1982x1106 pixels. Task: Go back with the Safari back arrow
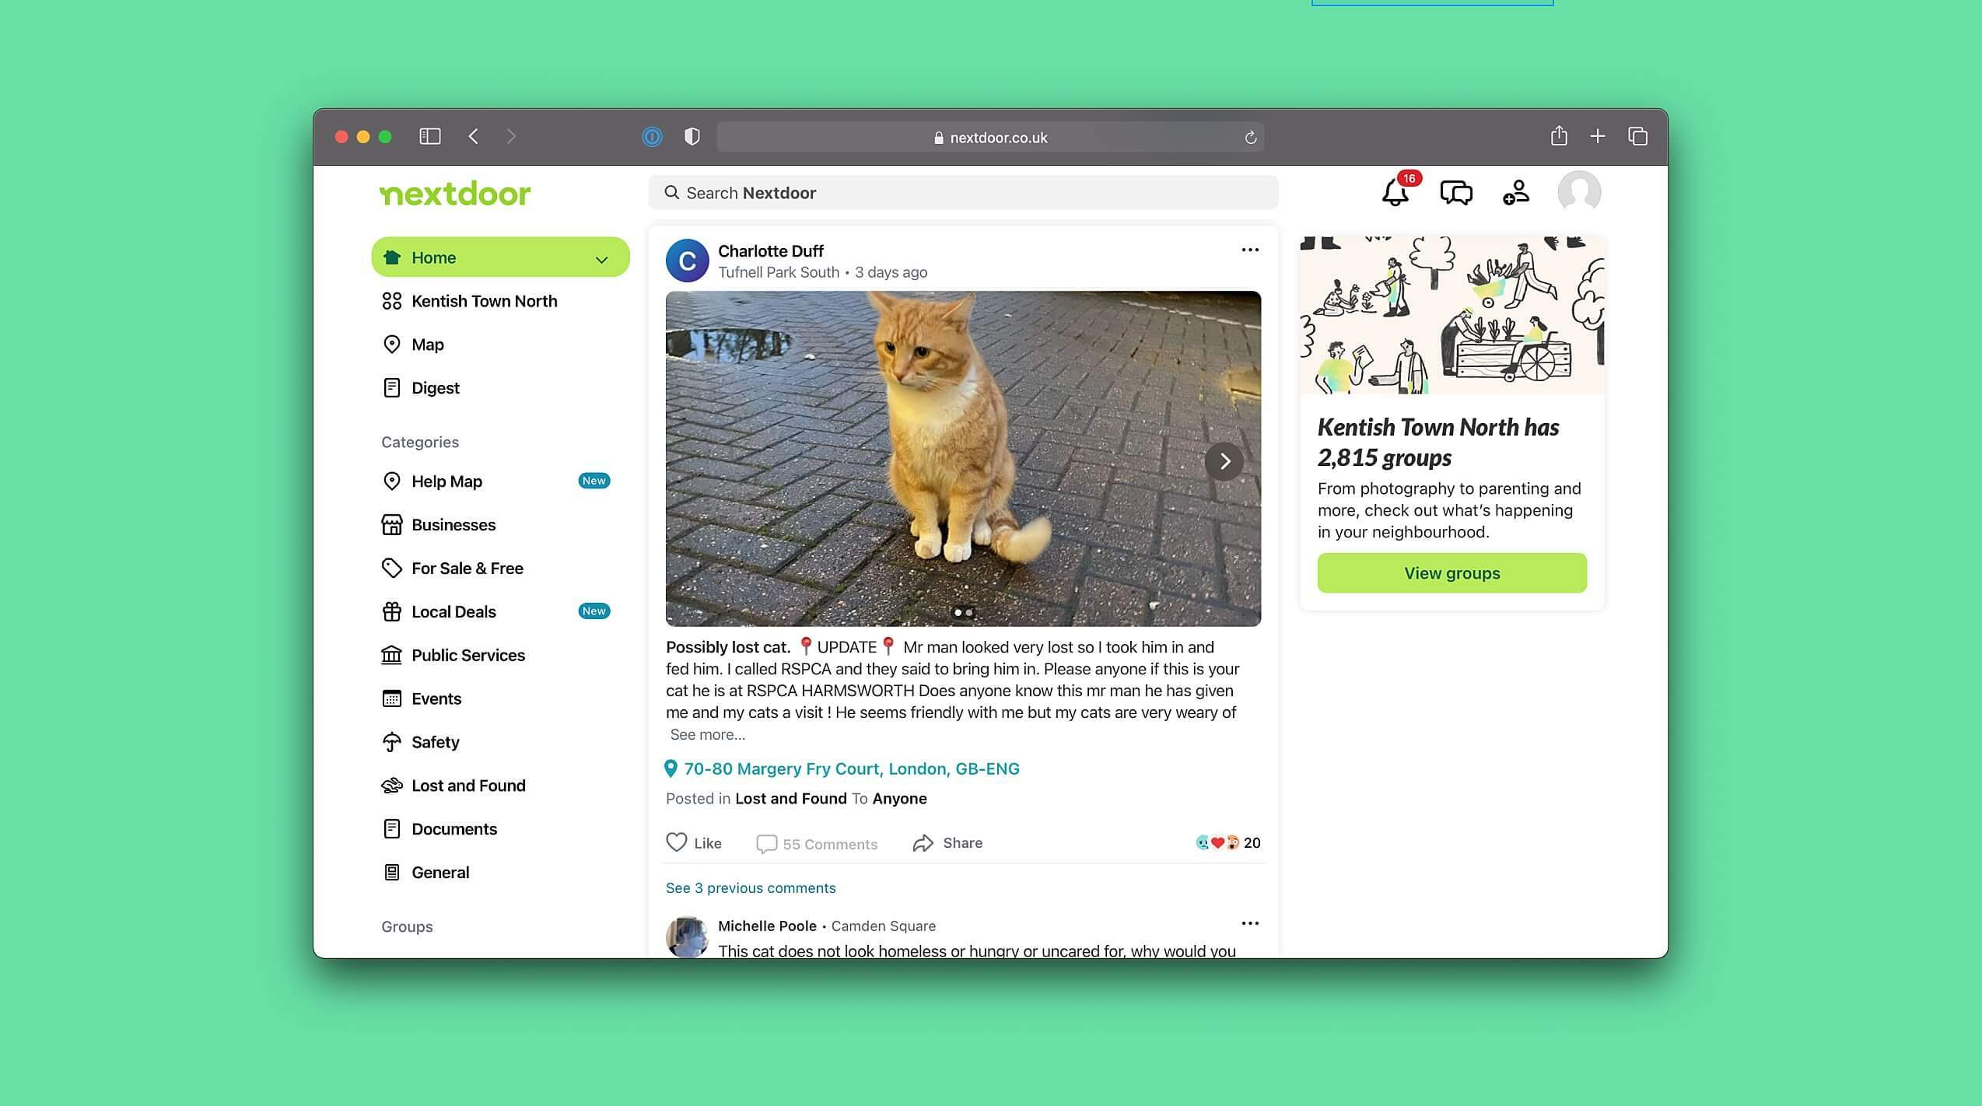click(474, 137)
